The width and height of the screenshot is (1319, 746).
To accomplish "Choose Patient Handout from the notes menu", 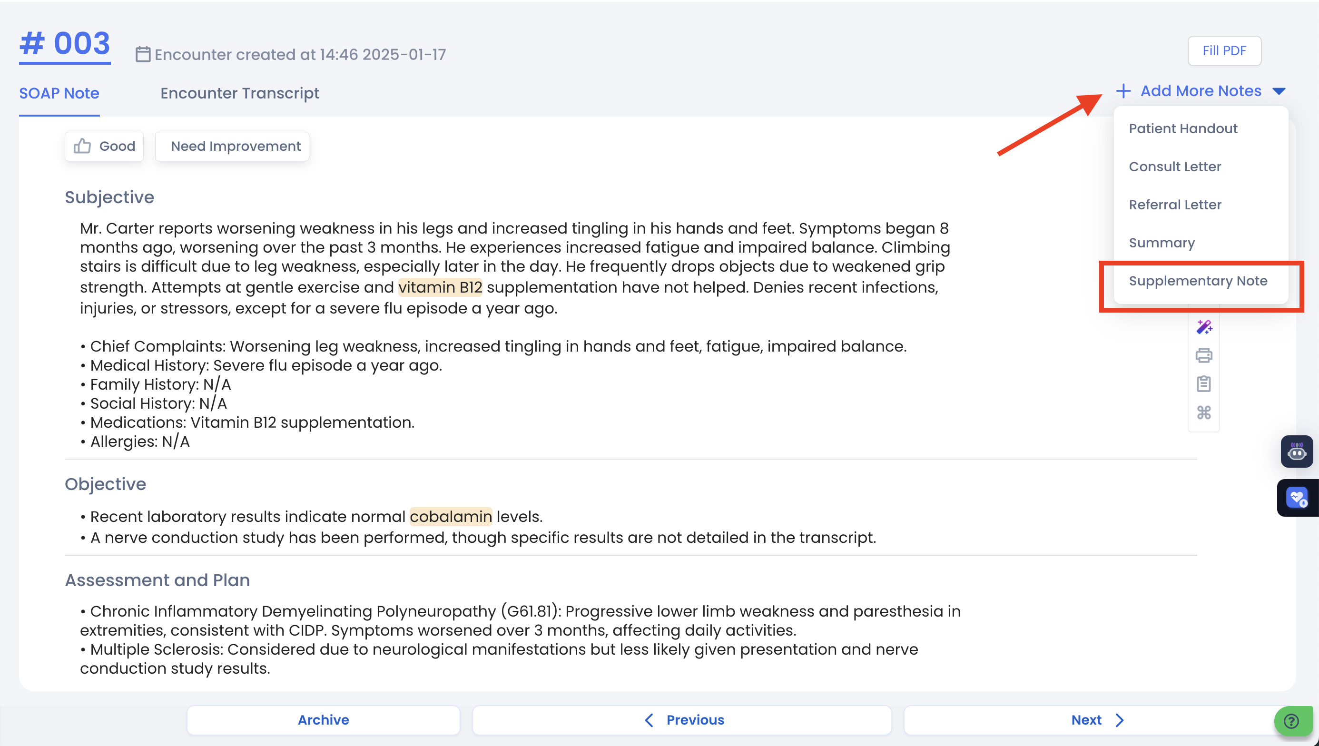I will (1183, 128).
